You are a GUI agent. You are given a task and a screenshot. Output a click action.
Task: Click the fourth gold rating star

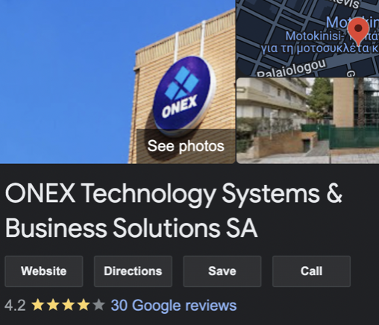click(x=84, y=305)
